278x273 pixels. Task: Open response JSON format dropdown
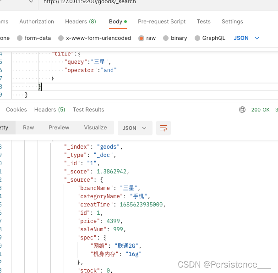(x=135, y=128)
